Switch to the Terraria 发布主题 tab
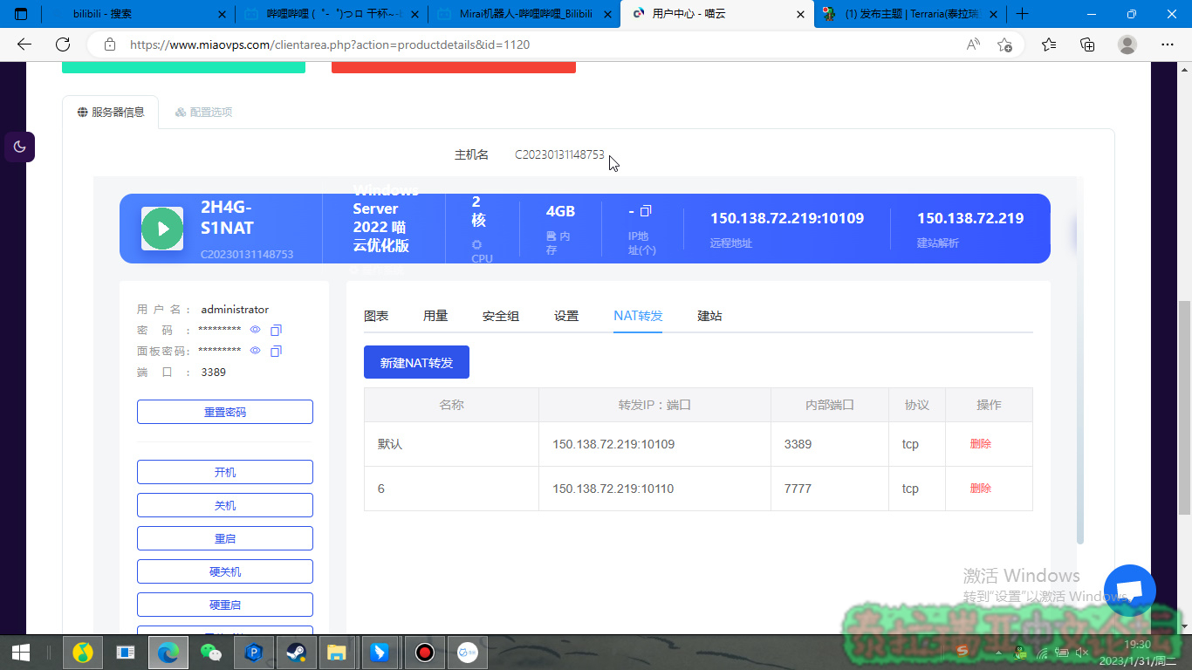Screen dimensions: 1192x670 click(x=909, y=14)
